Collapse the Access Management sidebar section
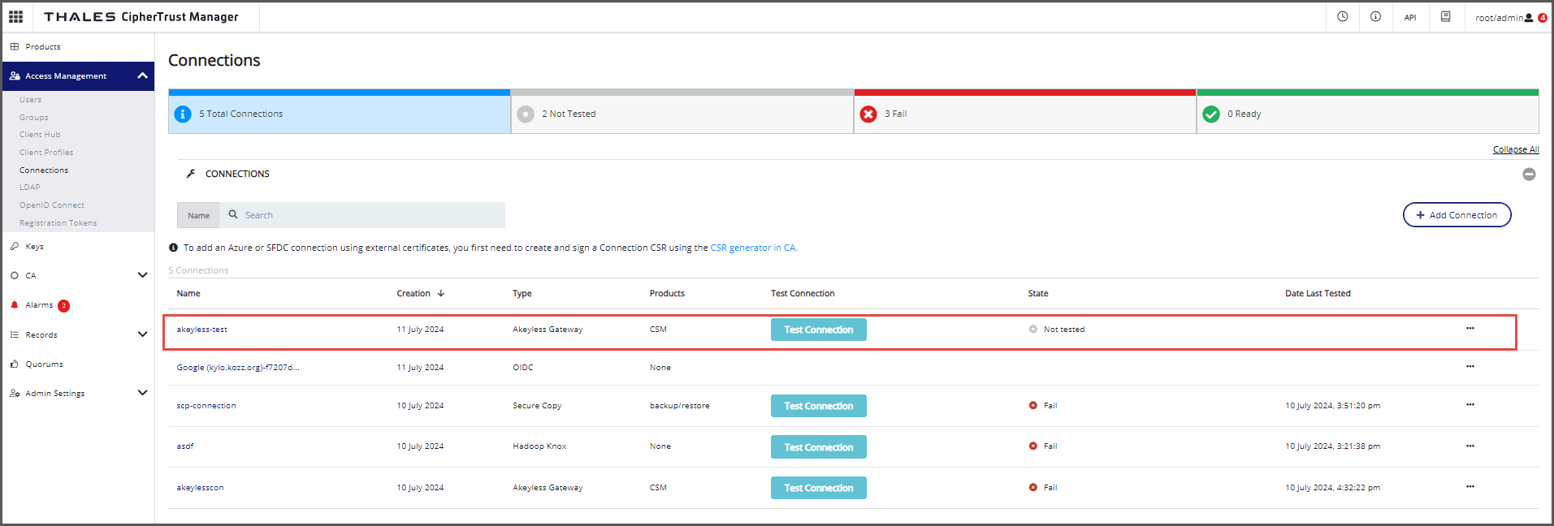The height and width of the screenshot is (526, 1554). [142, 75]
